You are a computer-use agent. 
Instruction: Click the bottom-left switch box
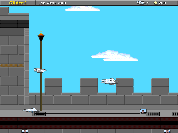point(25,131)
